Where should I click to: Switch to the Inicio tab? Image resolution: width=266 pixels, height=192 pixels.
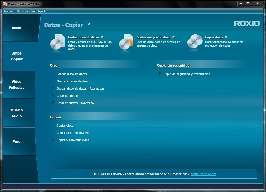click(x=20, y=28)
